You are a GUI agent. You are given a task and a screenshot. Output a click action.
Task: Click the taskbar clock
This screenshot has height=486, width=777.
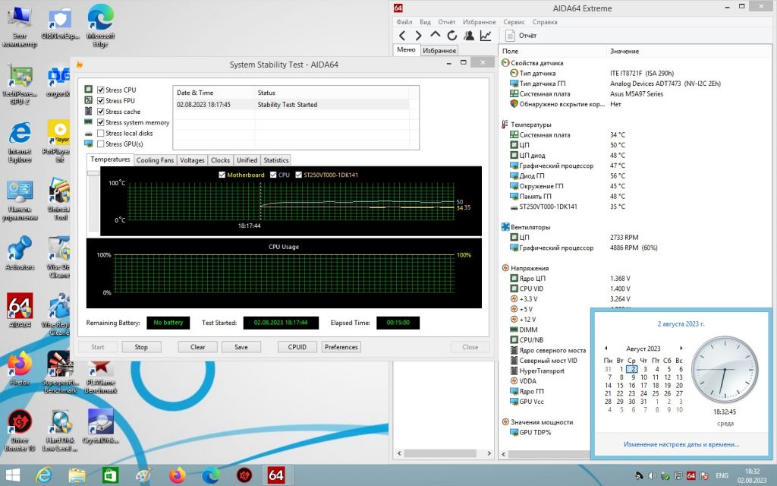point(752,475)
